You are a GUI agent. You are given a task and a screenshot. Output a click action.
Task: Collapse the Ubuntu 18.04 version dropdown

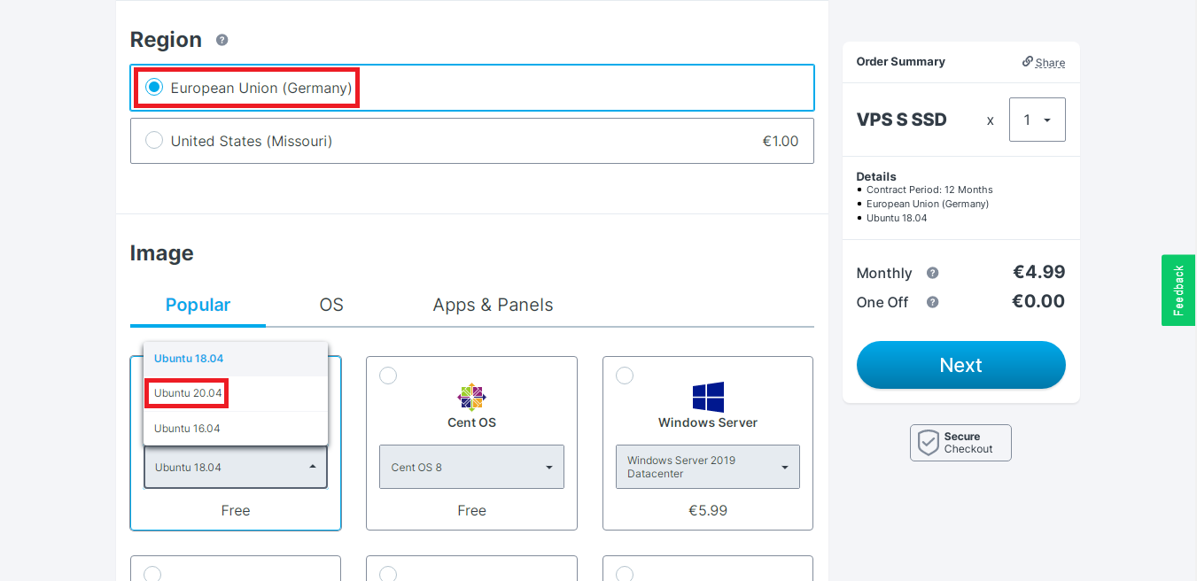236,467
